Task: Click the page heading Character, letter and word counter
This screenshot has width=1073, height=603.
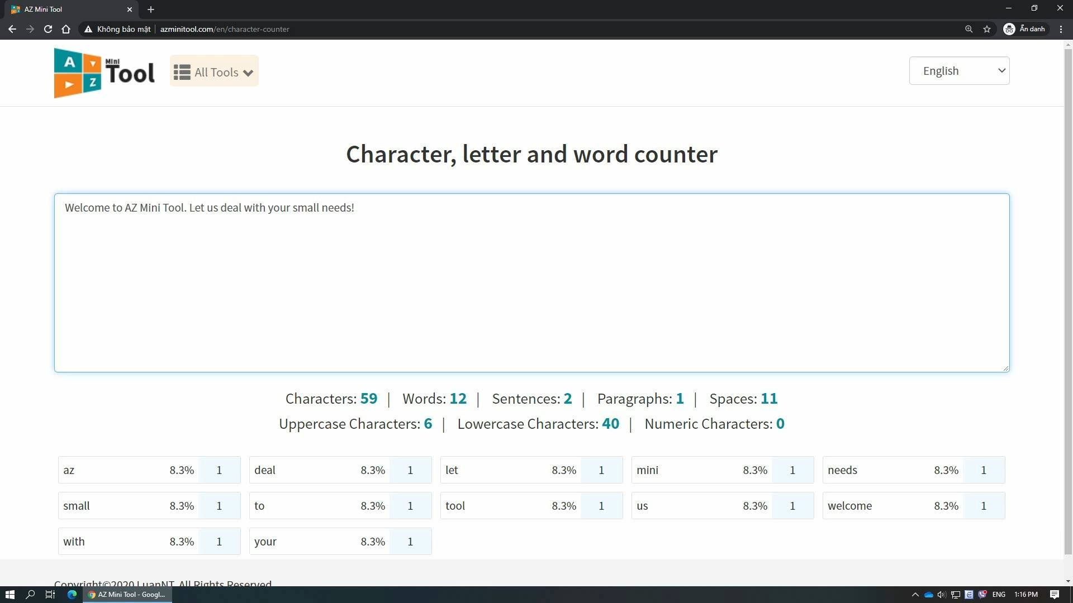Action: (531, 154)
